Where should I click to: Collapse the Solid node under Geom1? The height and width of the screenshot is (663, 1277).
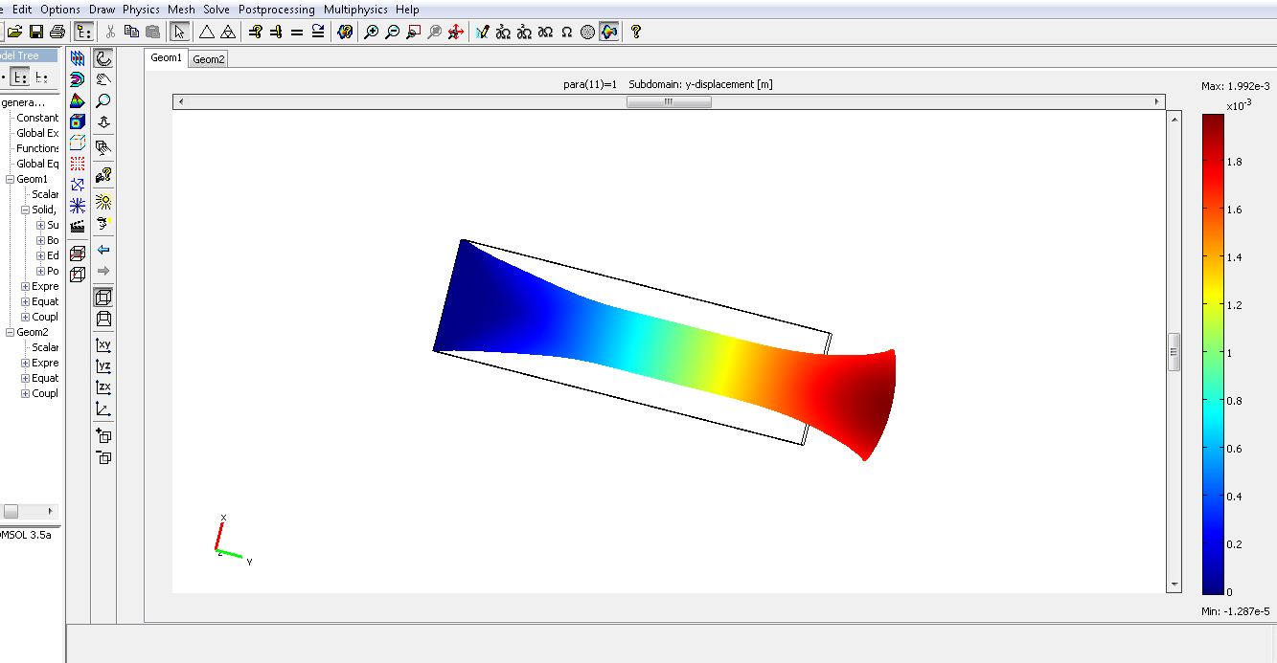25,210
